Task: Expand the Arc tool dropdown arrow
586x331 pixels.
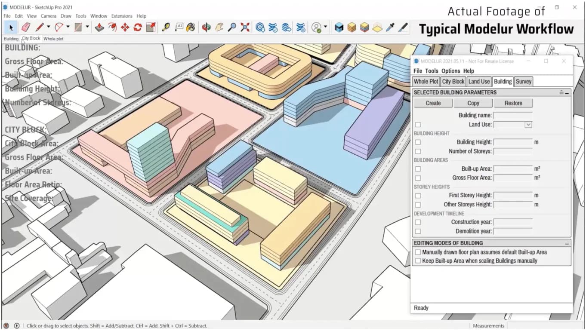Action: pyautogui.click(x=68, y=27)
